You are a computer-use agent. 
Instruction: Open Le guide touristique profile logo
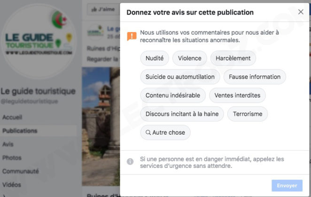click(39, 41)
